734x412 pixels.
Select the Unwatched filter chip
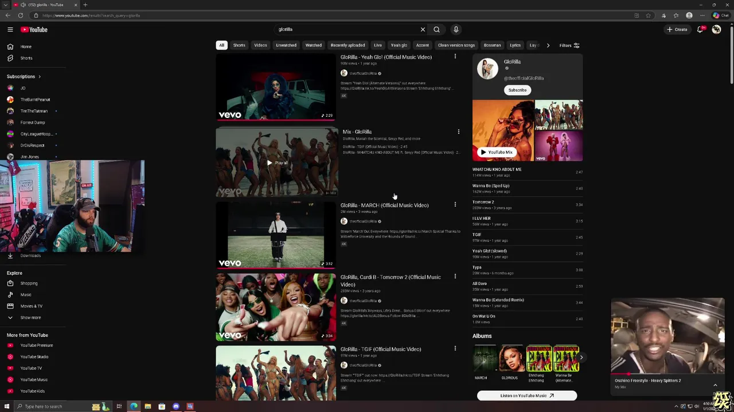[286, 45]
